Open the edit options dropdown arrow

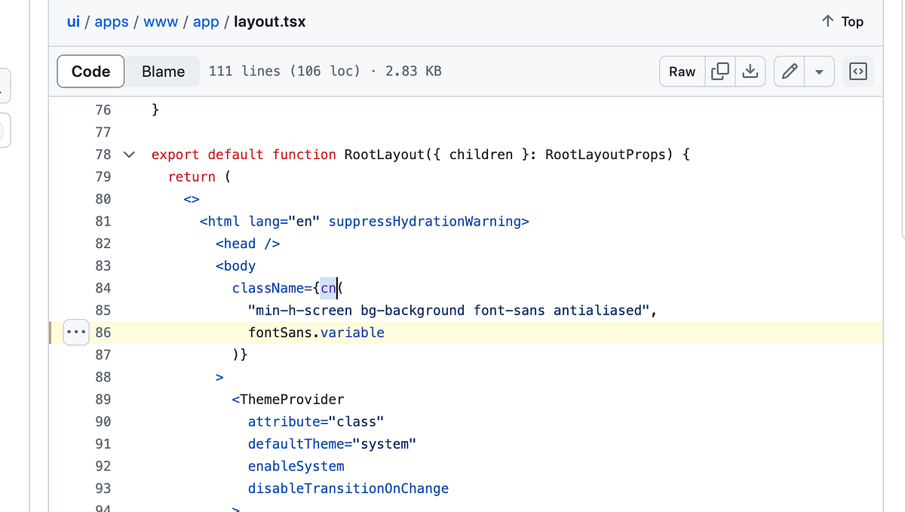[819, 71]
